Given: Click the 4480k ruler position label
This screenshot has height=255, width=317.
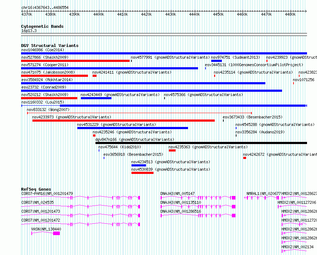Looking at the screenshot, I should tap(290, 14).
